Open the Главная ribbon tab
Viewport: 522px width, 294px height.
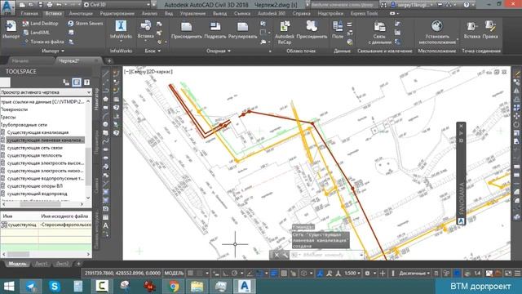(29, 14)
